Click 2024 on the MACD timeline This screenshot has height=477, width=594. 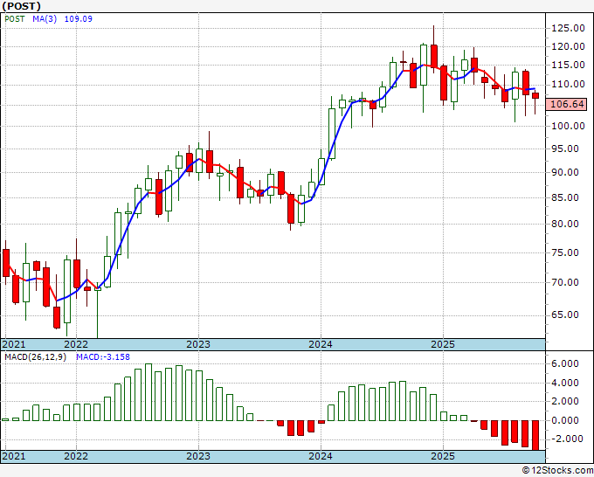(321, 456)
